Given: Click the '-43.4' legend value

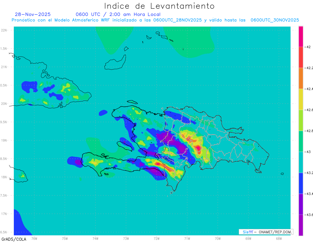Looking at the screenshot, I should 309,194.
